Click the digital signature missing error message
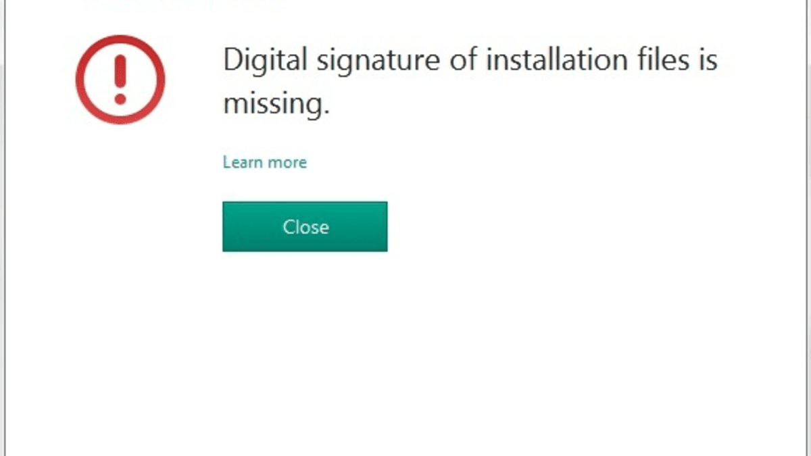This screenshot has height=456, width=811. [x=469, y=81]
